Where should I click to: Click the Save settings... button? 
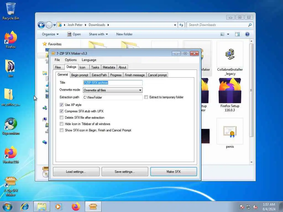(125, 172)
